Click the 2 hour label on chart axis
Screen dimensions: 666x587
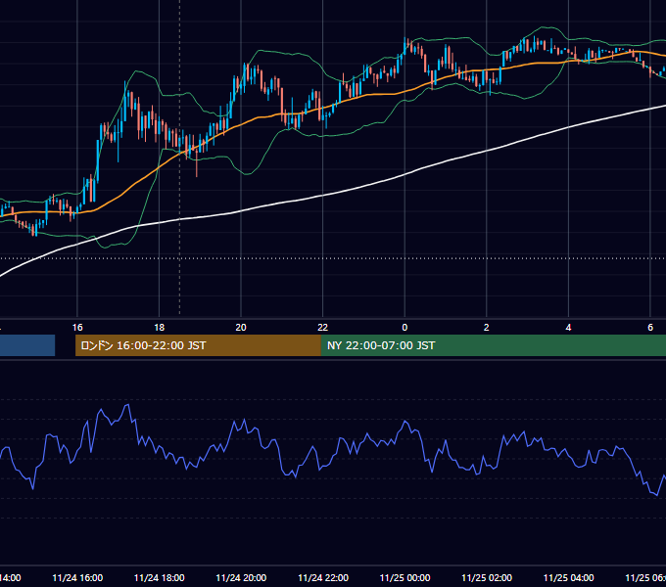point(487,328)
